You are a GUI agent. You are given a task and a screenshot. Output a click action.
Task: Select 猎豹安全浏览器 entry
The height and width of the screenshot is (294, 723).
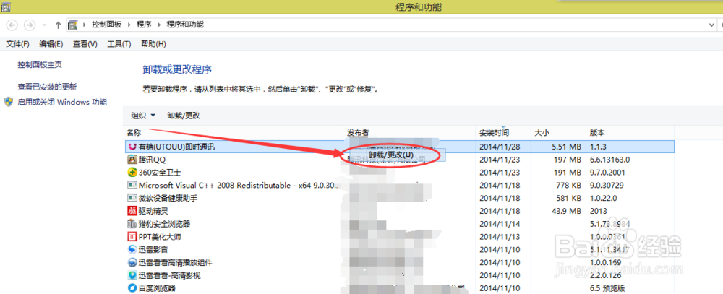[x=164, y=224]
